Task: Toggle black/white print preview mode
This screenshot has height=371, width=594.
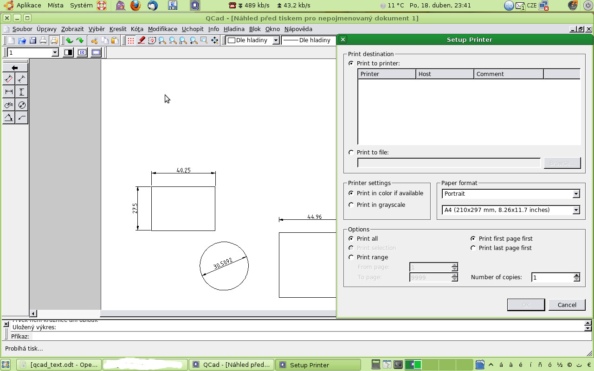Action: click(68, 52)
